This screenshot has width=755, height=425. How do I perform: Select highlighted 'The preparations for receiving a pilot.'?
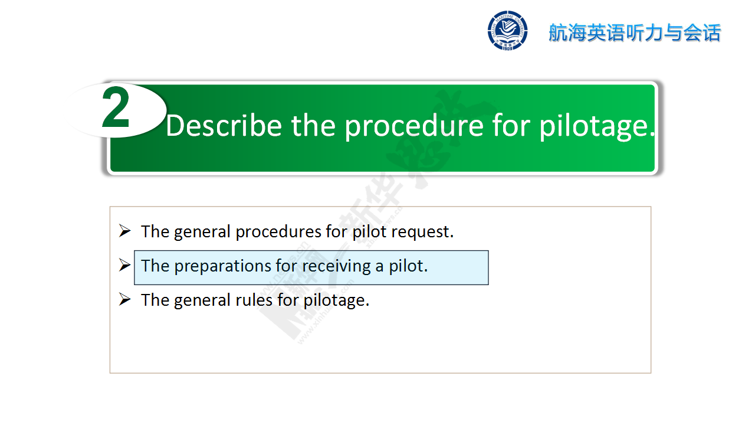point(284,266)
